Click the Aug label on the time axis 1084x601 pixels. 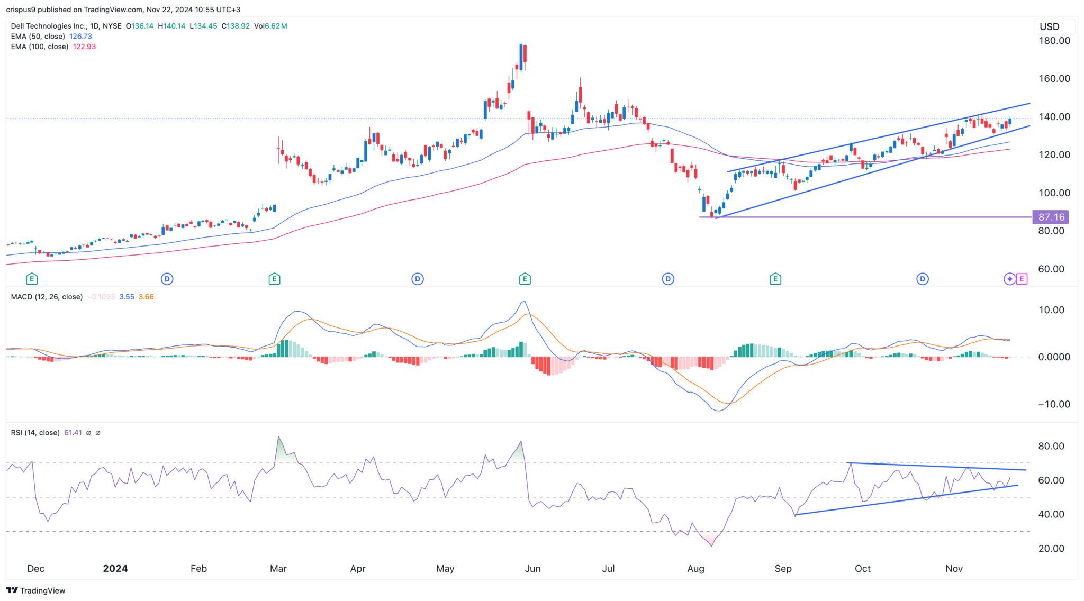tap(695, 569)
